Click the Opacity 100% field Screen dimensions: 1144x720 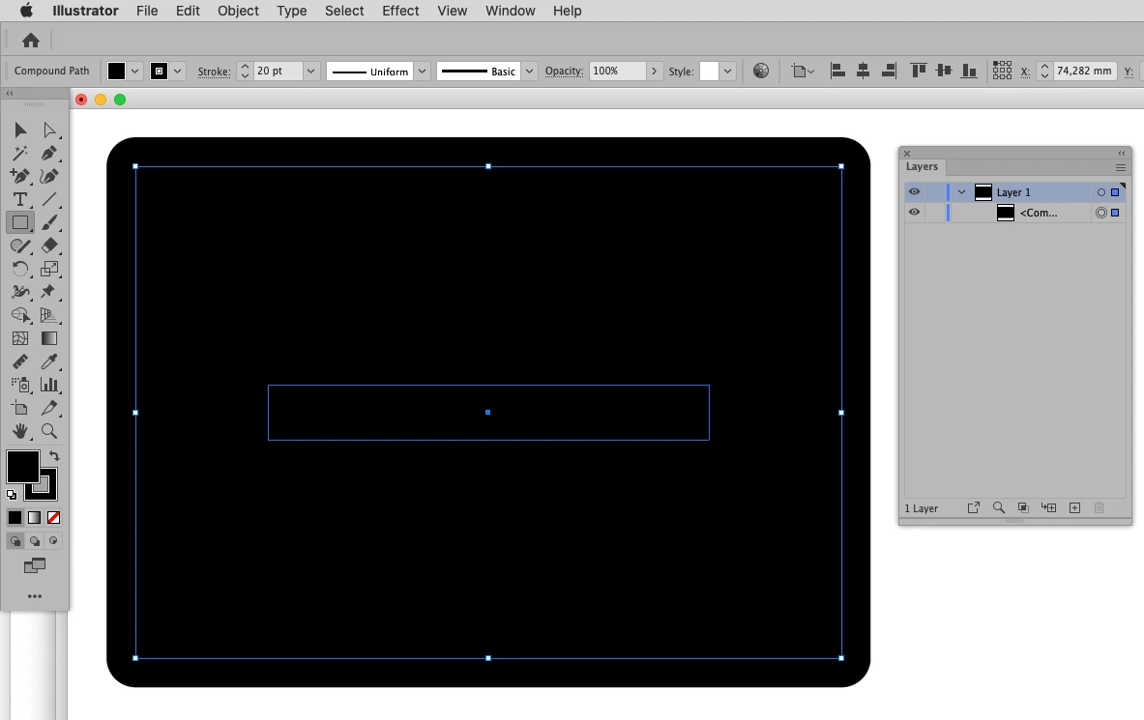(617, 71)
